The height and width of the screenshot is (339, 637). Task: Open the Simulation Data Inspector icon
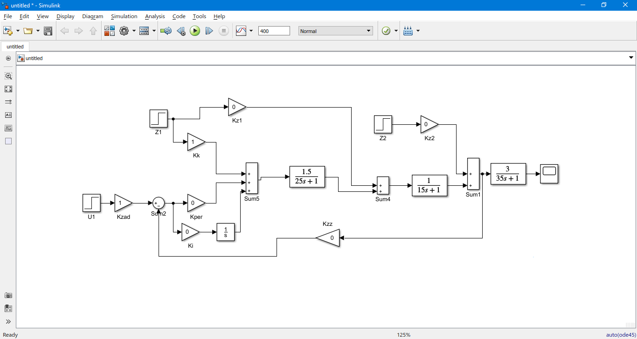coord(241,31)
